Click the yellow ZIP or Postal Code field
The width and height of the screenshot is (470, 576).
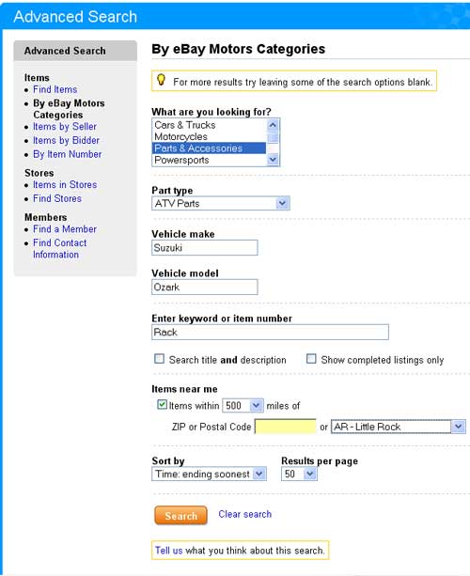tap(285, 427)
